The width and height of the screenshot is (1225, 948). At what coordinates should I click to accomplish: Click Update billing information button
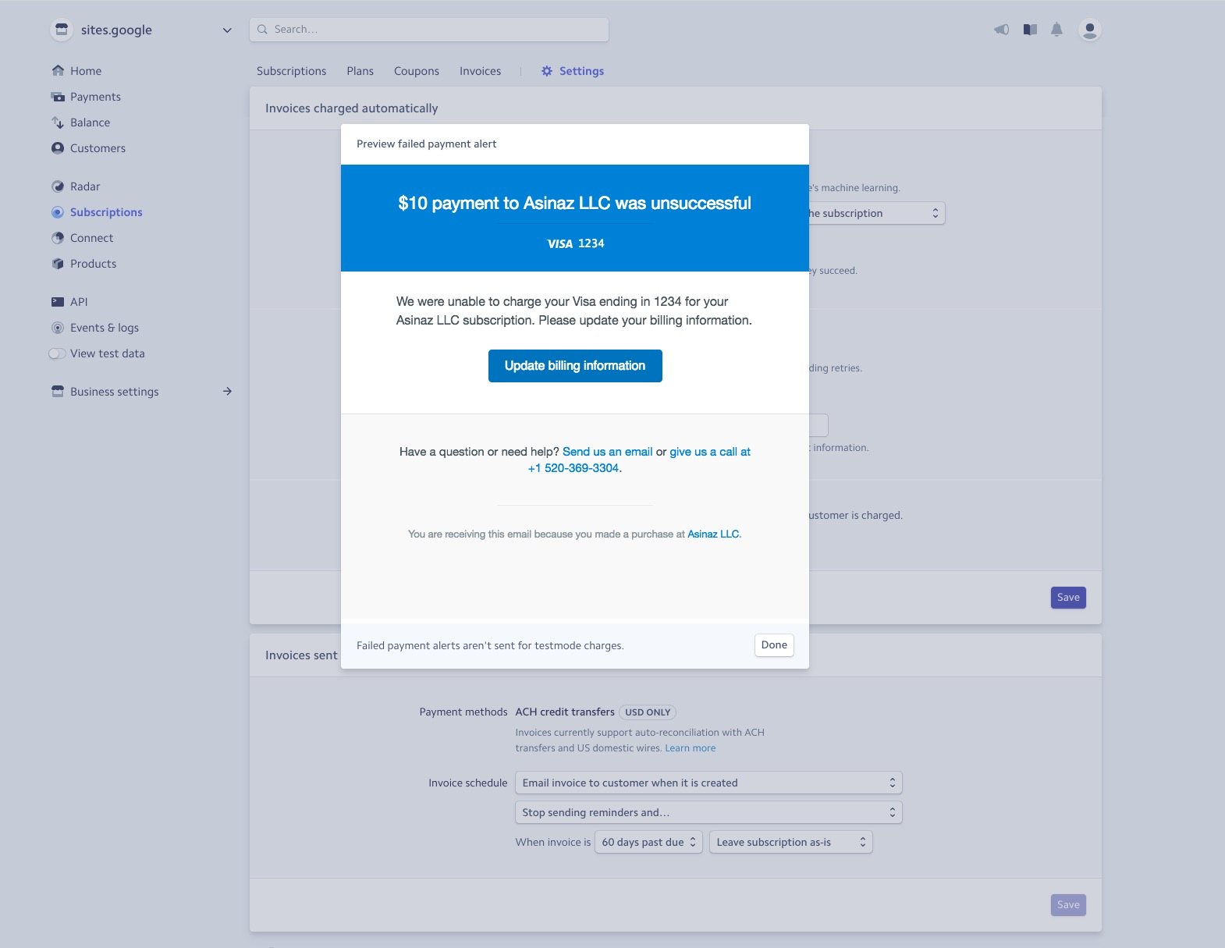(575, 366)
